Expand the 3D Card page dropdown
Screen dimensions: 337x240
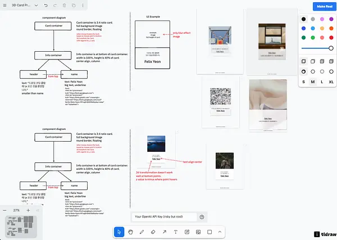[x=36, y=5]
